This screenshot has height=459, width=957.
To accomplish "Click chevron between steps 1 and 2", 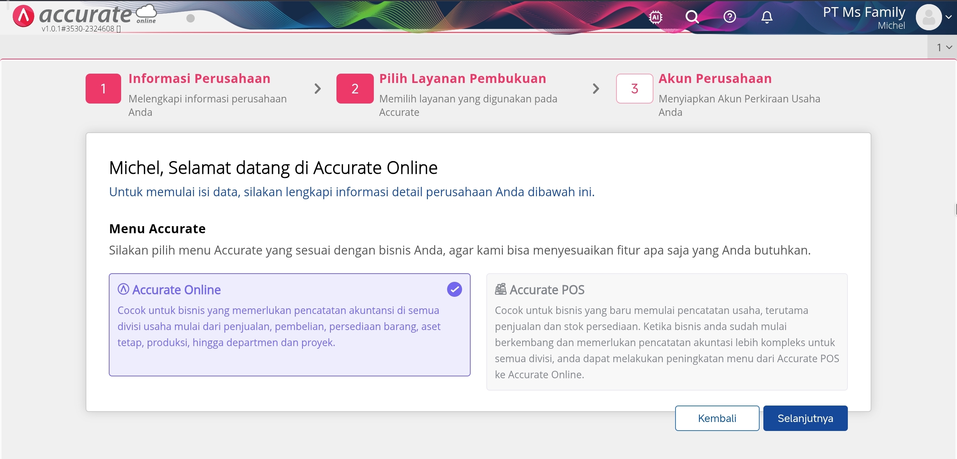I will [317, 89].
